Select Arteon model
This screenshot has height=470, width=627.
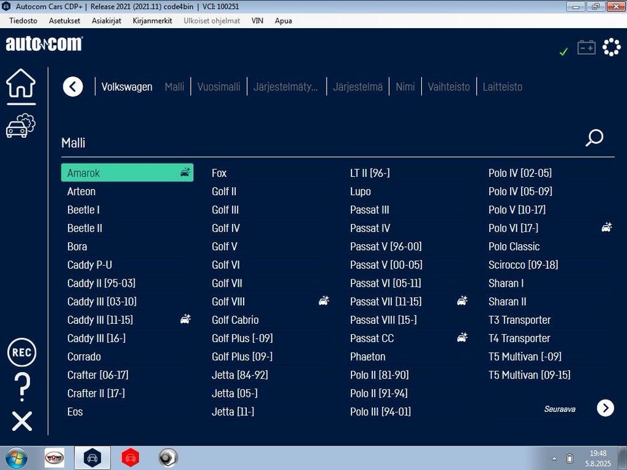coord(81,191)
